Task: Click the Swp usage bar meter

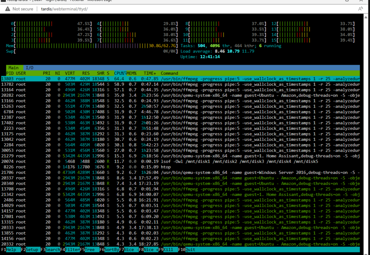Action: point(92,51)
